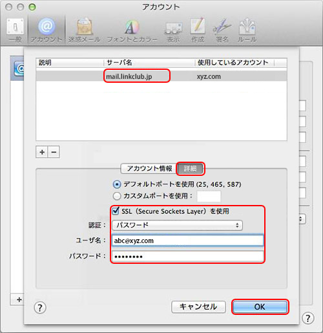Select the Accounts (アカウント) toolbar icon
This screenshot has width=323, height=333.
click(x=47, y=30)
